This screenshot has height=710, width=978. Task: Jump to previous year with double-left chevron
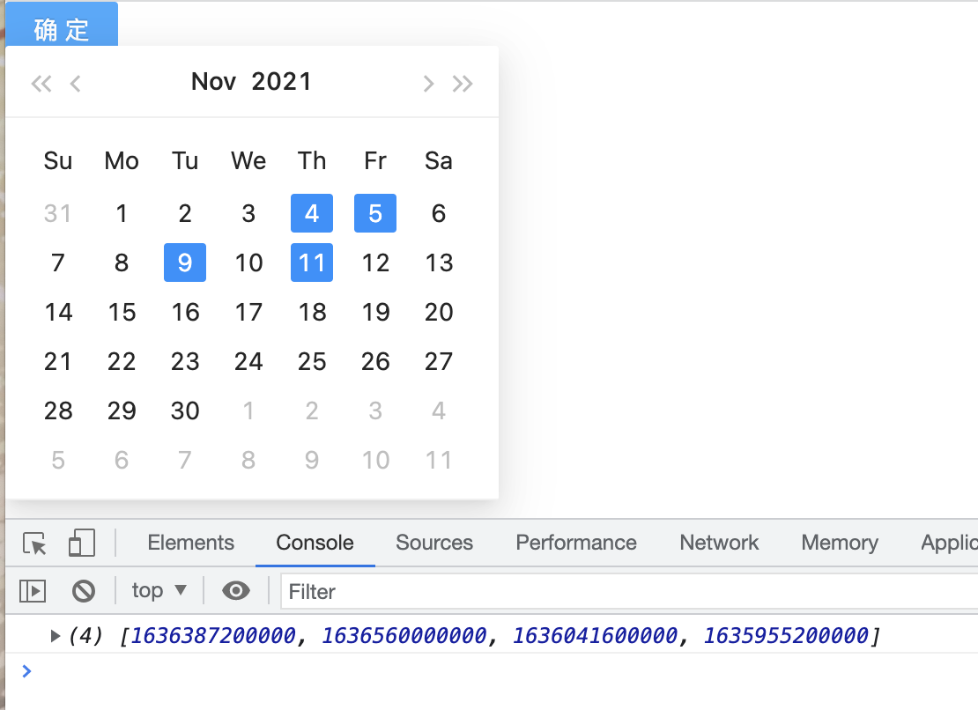[x=40, y=82]
